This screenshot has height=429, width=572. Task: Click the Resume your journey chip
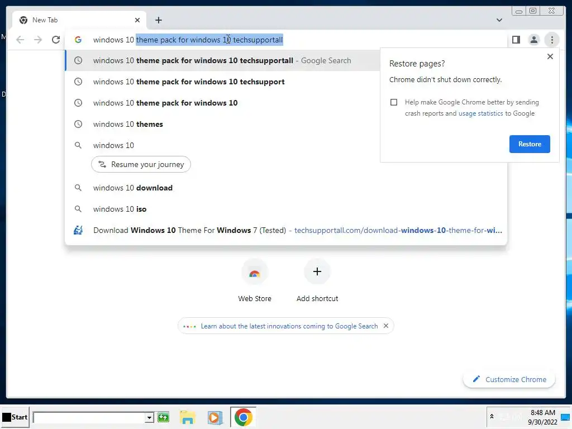141,165
